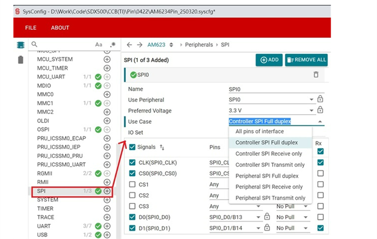Lock the Preferred Voltage setting

320,110
